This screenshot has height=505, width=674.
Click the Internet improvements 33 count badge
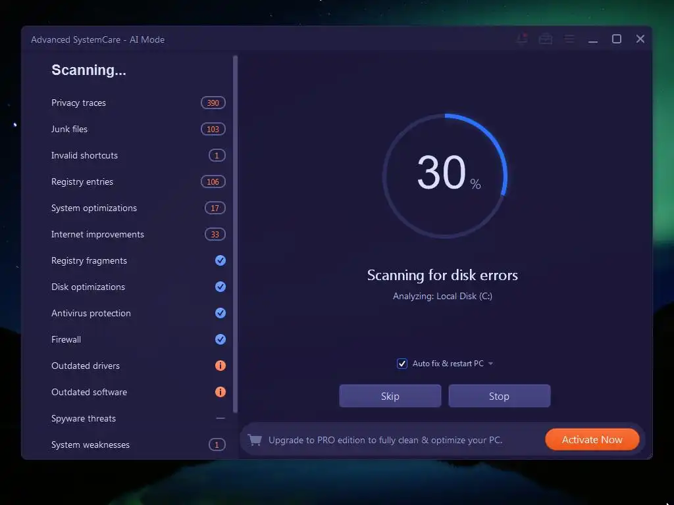click(215, 234)
